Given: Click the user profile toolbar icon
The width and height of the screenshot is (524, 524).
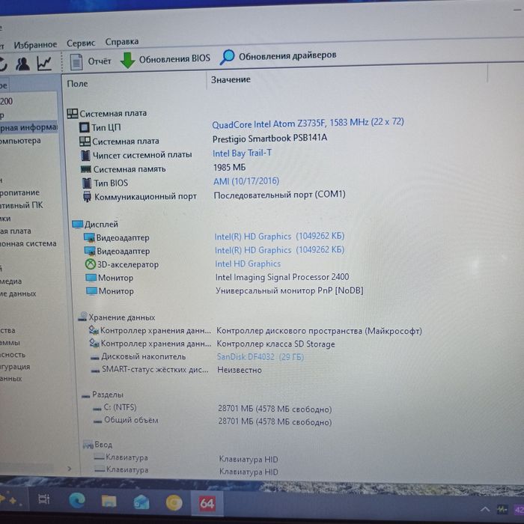Looking at the screenshot, I should 22,64.
